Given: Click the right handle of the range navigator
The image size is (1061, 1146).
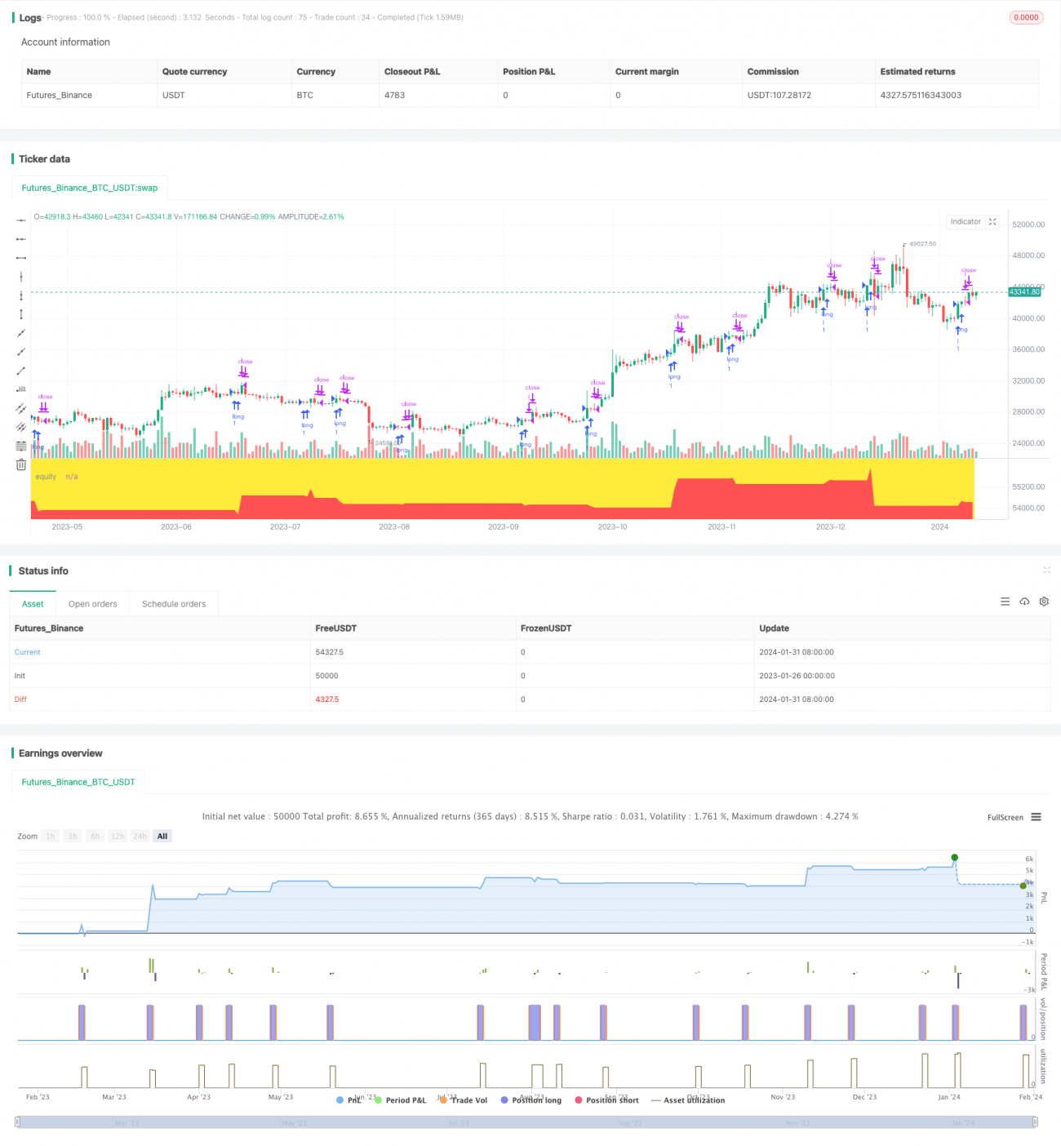Looking at the screenshot, I should [x=1036, y=1122].
